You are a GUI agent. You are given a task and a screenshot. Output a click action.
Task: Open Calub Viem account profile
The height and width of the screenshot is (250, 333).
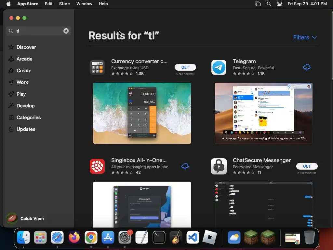(x=25, y=218)
